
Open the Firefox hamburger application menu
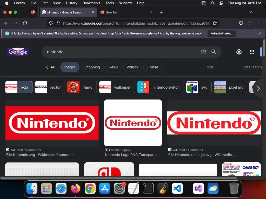point(260,23)
